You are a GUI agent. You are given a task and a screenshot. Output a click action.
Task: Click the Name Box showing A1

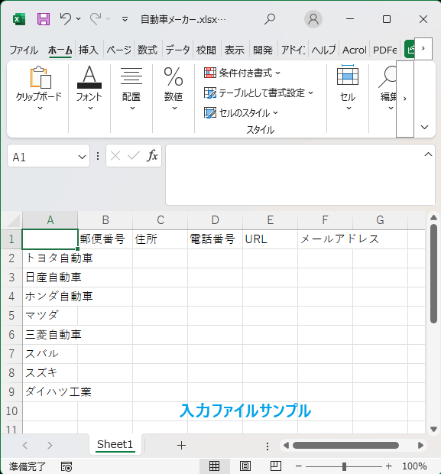coord(42,157)
